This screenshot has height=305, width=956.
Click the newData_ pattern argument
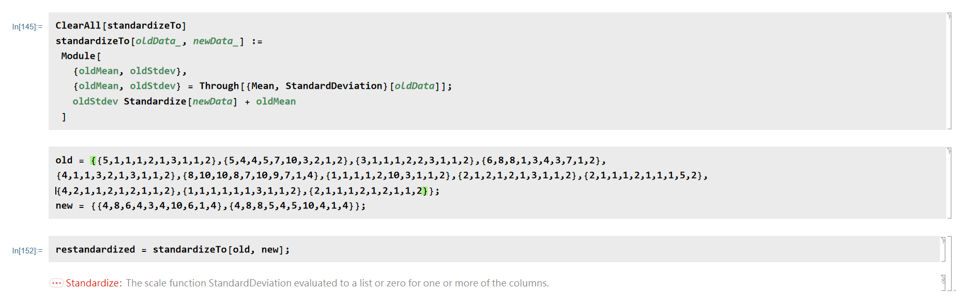point(216,41)
